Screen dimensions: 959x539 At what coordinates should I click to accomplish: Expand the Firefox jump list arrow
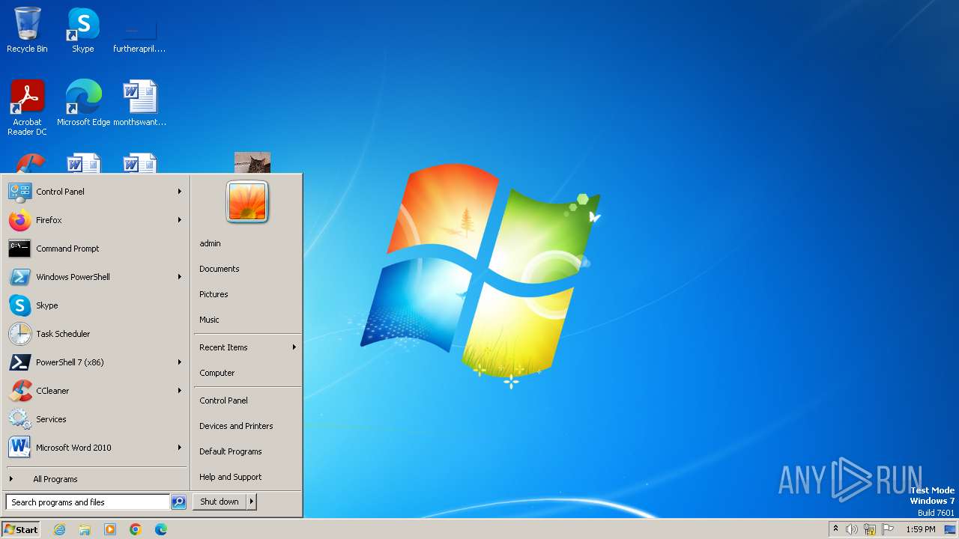[x=180, y=220]
